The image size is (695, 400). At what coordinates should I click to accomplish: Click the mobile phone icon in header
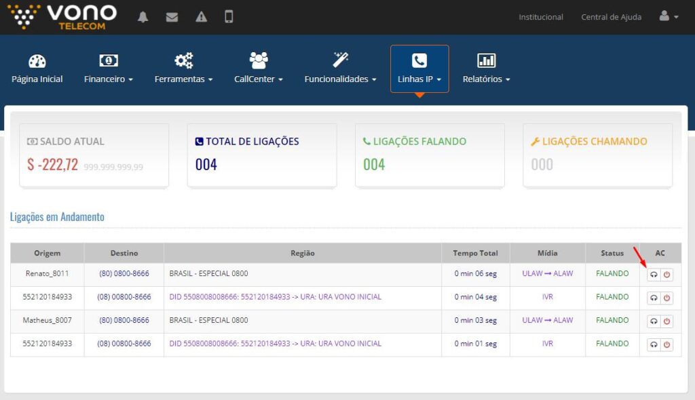229,17
